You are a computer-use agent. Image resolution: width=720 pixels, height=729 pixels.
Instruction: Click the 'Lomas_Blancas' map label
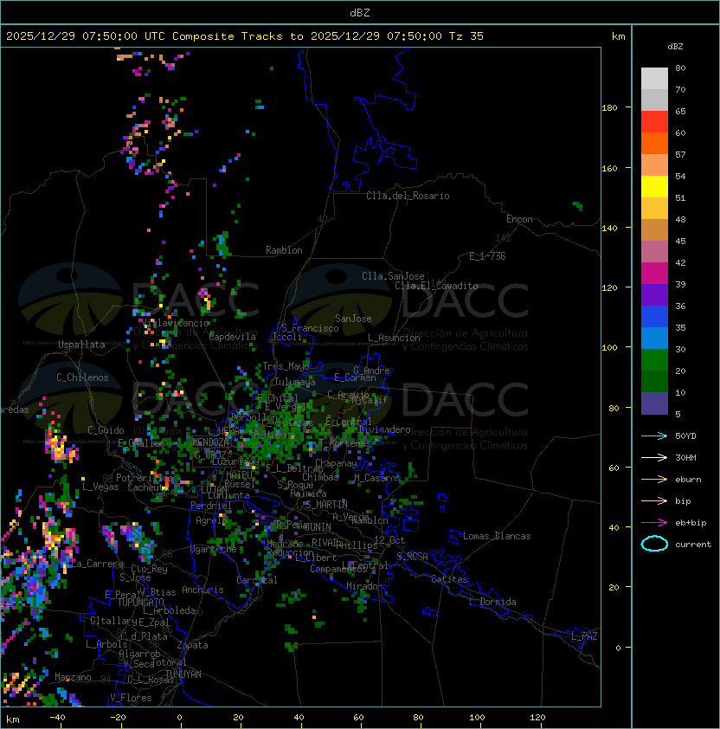click(497, 536)
